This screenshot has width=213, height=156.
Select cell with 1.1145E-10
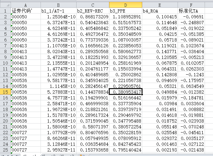59,86
